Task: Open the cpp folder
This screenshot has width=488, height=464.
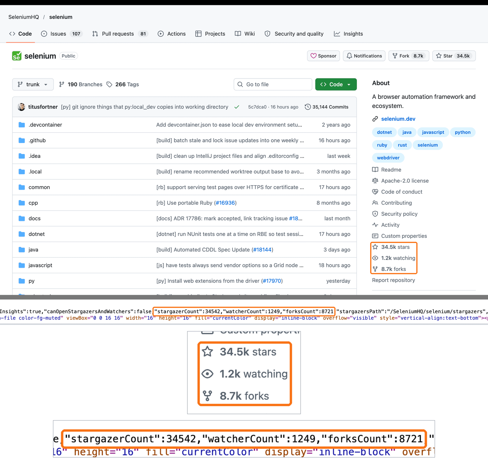Action: coord(33,203)
